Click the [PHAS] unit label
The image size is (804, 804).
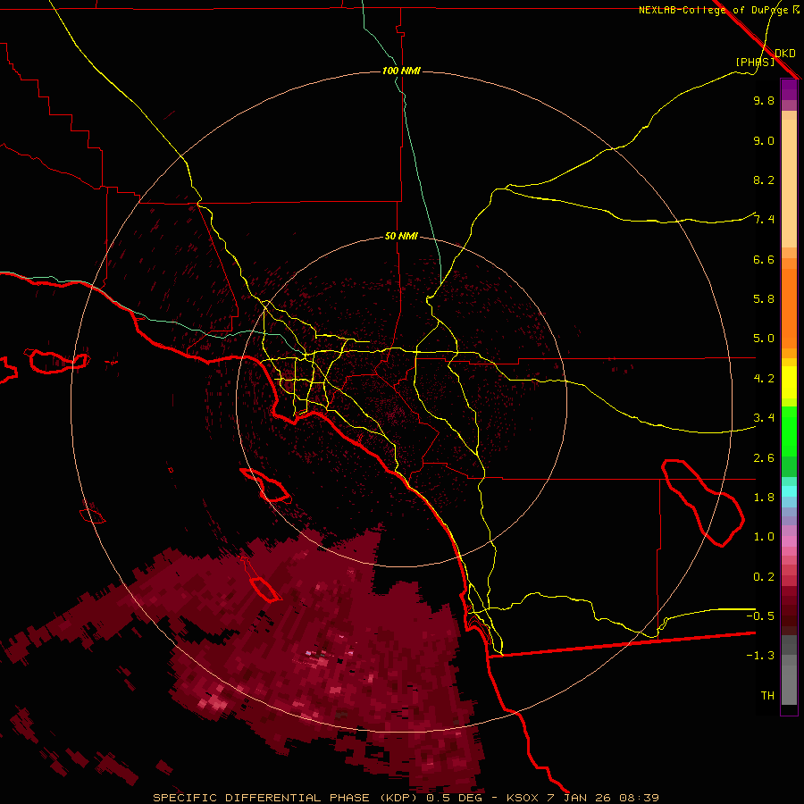point(755,62)
